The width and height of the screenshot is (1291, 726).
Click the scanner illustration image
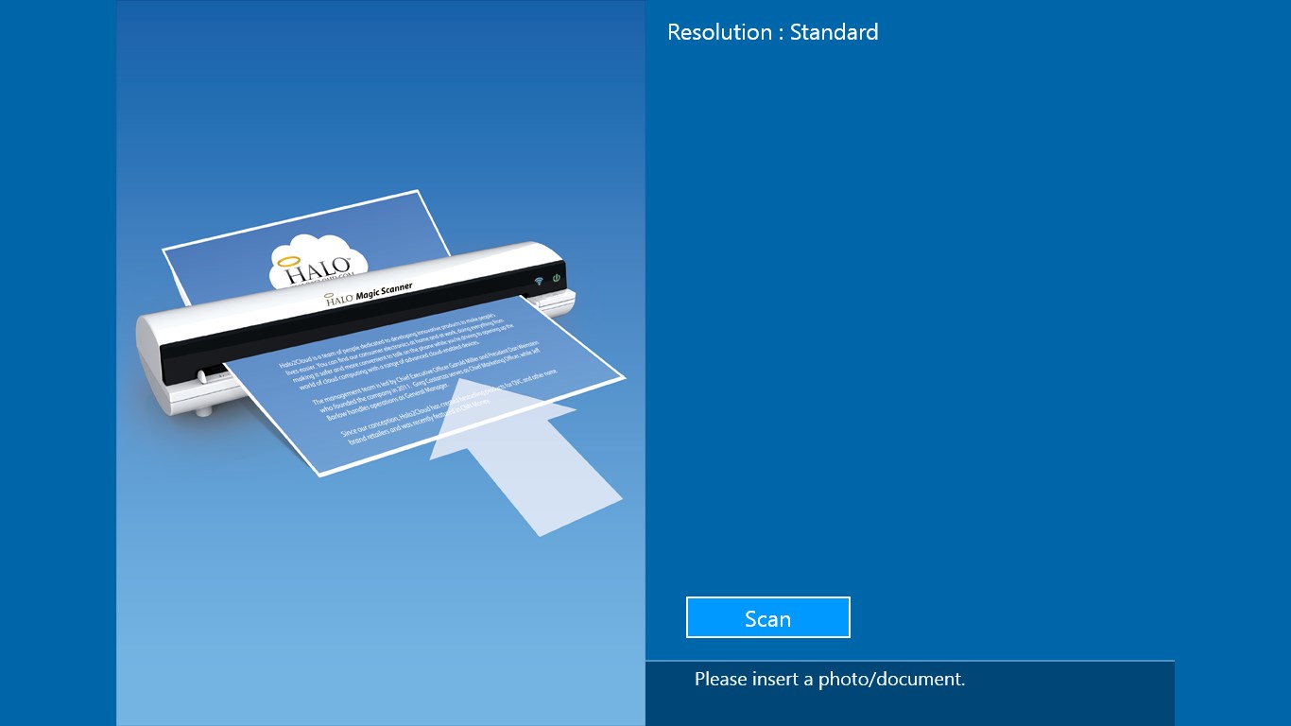pyautogui.click(x=381, y=363)
